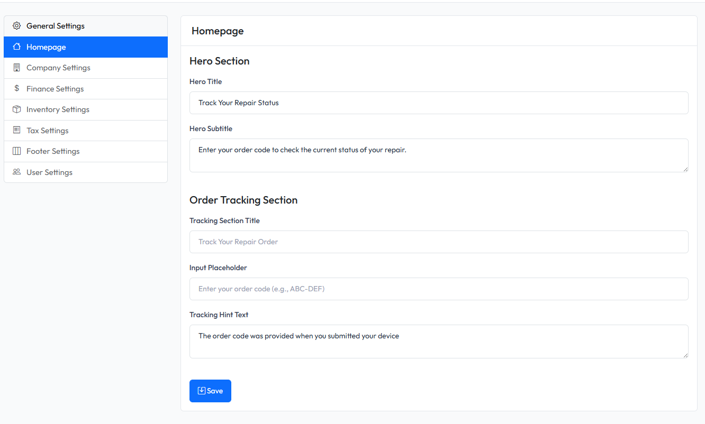Switch to the Inventory Settings section
Screen dimensions: 705x424
coord(58,109)
